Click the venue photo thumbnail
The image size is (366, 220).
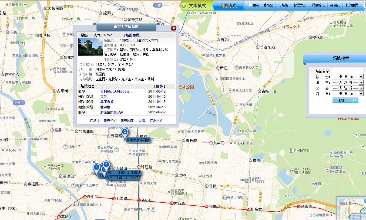click(90, 47)
